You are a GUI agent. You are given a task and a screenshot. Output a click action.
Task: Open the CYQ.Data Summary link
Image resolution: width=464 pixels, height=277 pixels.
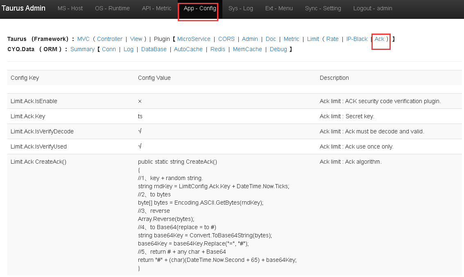pyautogui.click(x=82, y=49)
